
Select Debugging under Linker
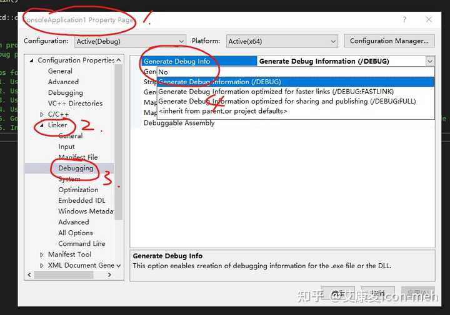click(x=76, y=168)
